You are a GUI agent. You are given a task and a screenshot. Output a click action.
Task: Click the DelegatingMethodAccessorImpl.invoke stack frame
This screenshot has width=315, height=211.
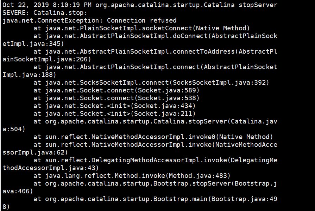point(155,160)
